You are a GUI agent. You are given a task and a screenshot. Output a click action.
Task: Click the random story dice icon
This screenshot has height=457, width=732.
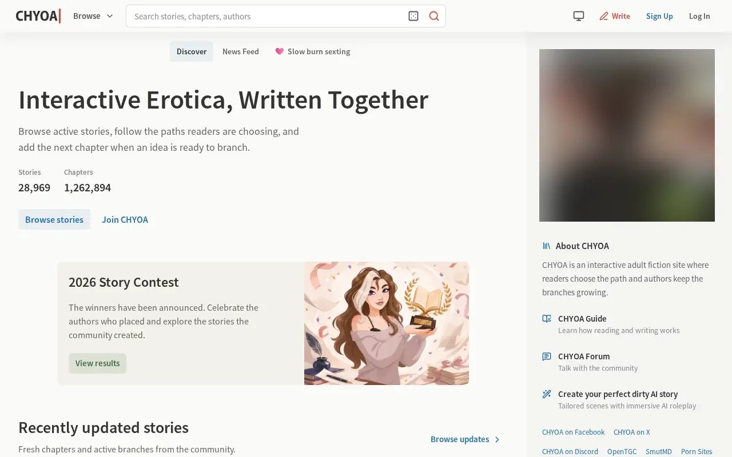point(413,16)
